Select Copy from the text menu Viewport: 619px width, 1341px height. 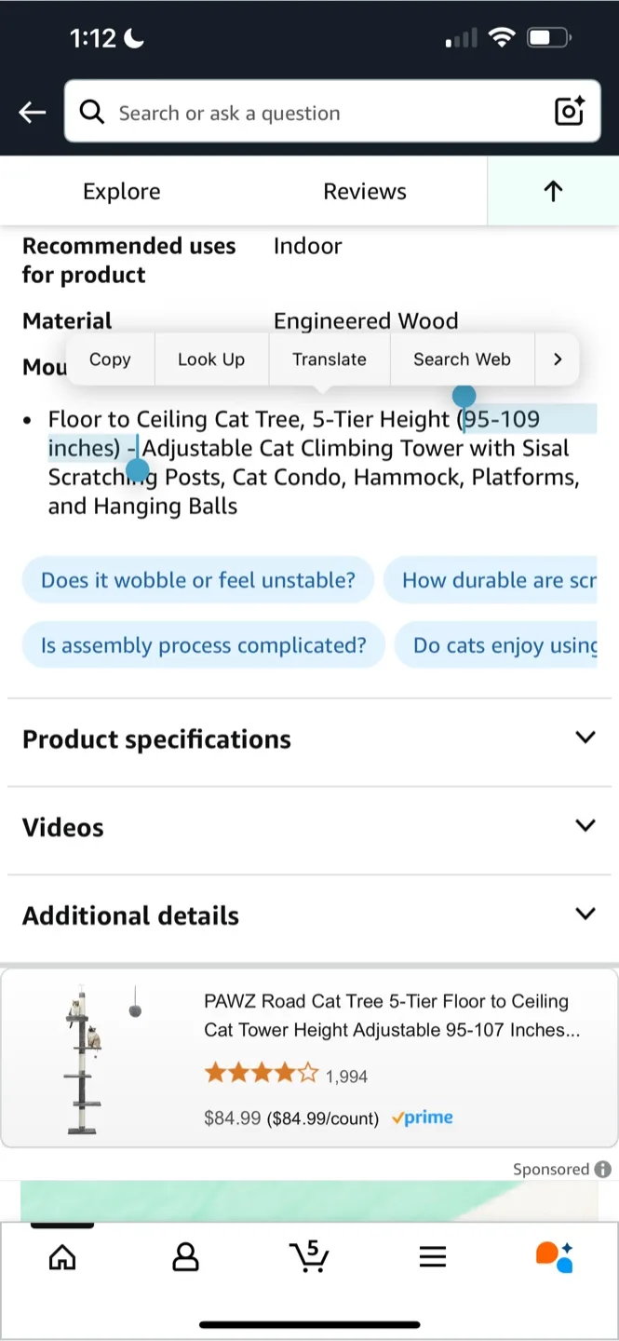(x=109, y=359)
